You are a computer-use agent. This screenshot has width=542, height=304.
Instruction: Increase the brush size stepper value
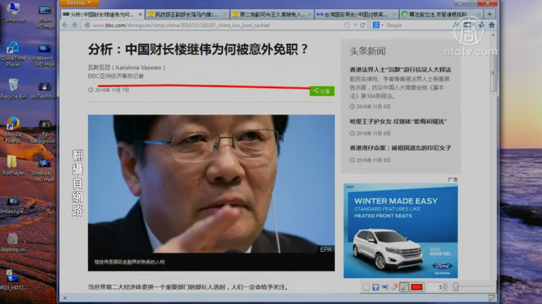(445, 285)
